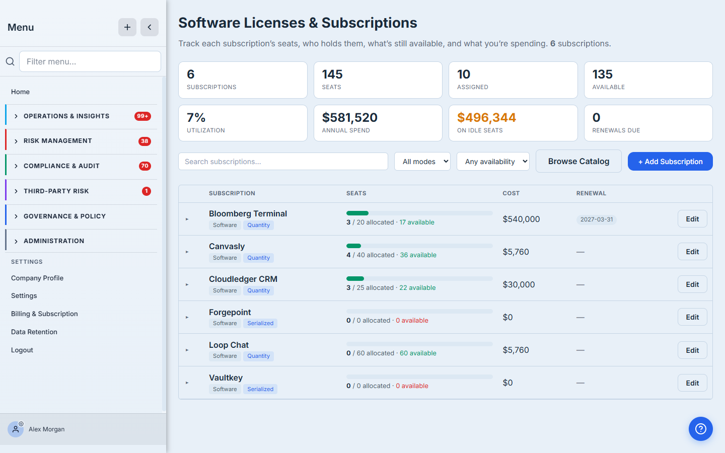Click the Search subscriptions field
The height and width of the screenshot is (453, 725).
(283, 162)
